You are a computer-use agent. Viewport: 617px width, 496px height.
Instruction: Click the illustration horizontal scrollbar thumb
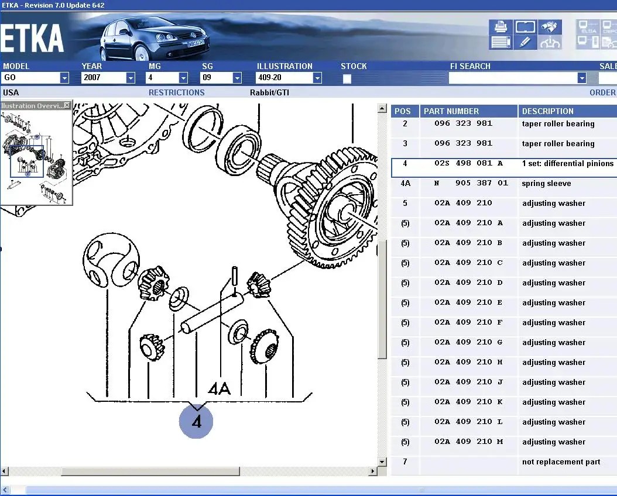pyautogui.click(x=150, y=471)
